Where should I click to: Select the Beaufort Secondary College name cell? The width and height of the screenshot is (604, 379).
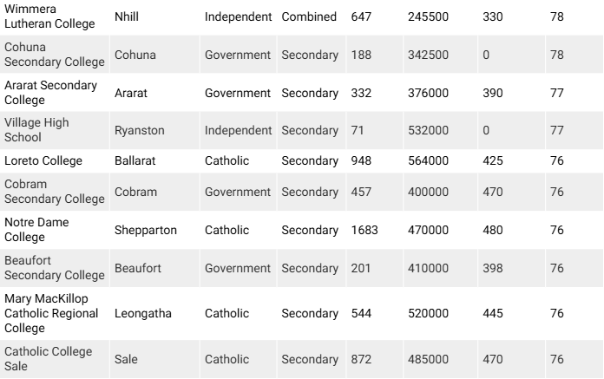pos(53,268)
